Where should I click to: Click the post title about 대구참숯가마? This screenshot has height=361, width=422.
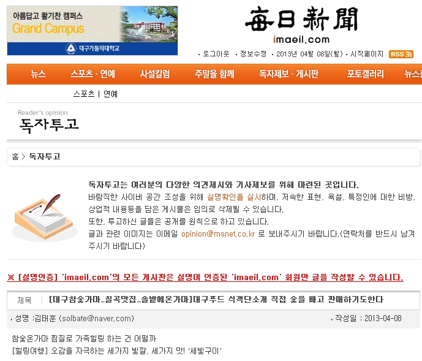tap(216, 300)
